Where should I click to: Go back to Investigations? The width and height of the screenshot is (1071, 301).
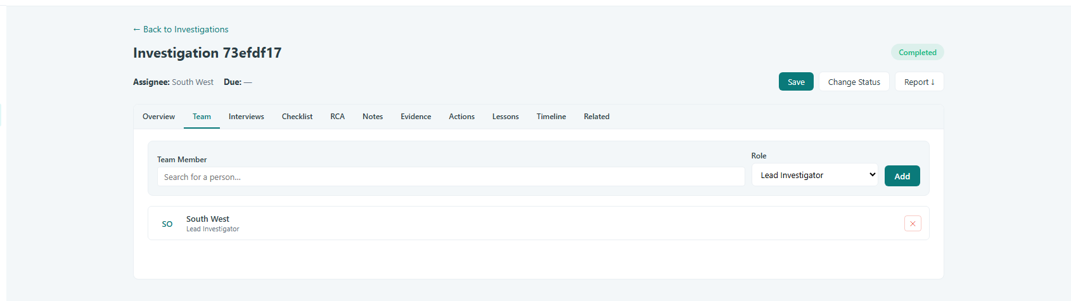pos(181,29)
